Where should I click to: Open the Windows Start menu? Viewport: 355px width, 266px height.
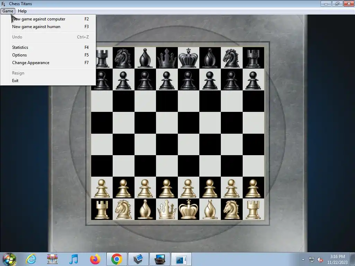(9, 259)
